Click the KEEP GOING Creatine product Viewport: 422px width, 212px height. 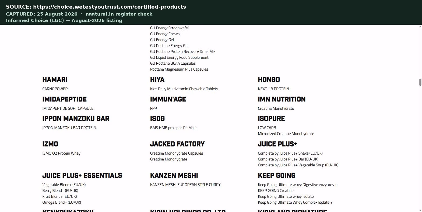[276, 191]
